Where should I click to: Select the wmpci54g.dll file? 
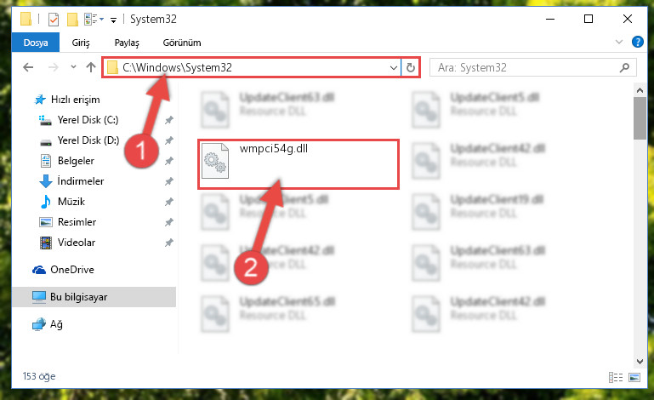click(x=299, y=164)
